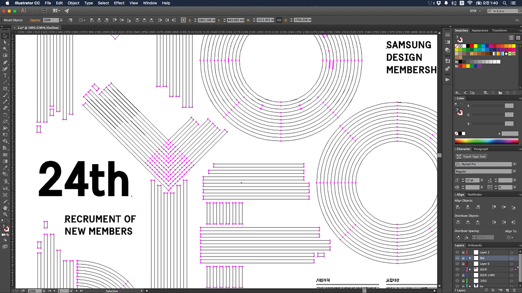The width and height of the screenshot is (522, 293).
Task: Click New Color Group folder icon in Swatches
Action: [500, 92]
